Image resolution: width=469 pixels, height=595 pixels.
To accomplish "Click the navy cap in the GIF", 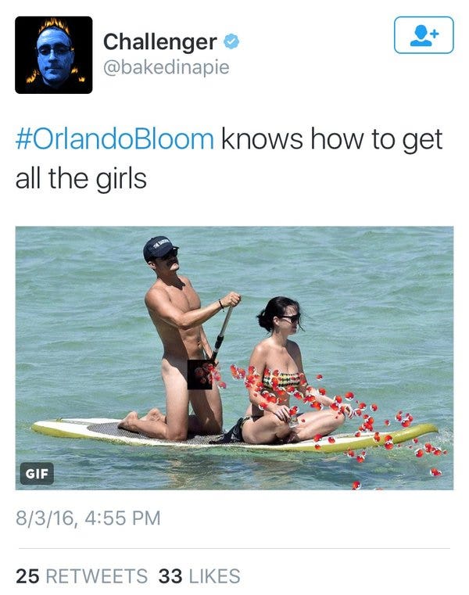I will pyautogui.click(x=159, y=247).
